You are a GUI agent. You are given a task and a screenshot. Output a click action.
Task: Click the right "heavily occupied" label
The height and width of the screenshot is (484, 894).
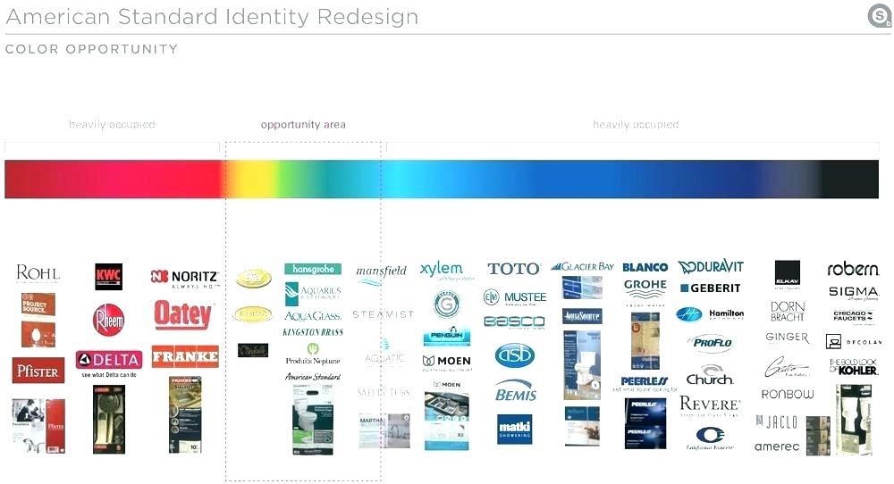click(x=636, y=124)
